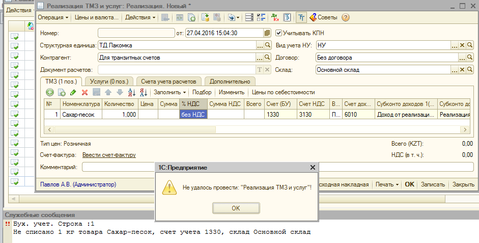Click the Комментарий input field
This screenshot has height=243, width=479.
[278, 167]
